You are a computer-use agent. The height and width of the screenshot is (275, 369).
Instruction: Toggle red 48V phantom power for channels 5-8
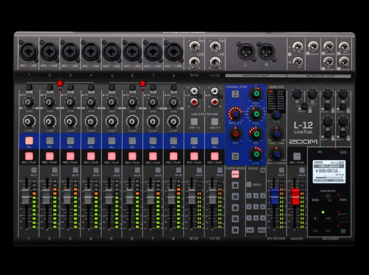coord(142,83)
